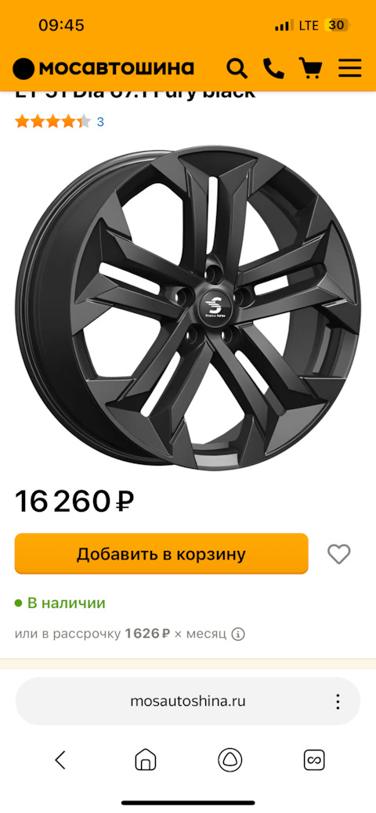Click Добавить в корзину button
This screenshot has height=813, width=376.
click(x=161, y=554)
